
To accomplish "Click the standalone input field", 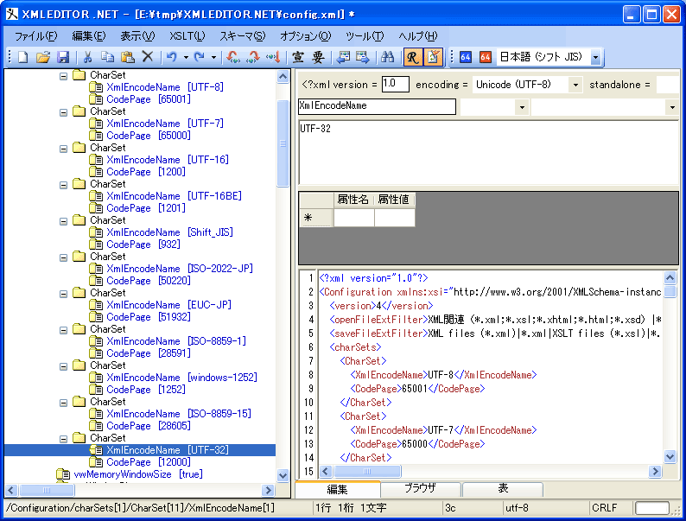I will [668, 85].
